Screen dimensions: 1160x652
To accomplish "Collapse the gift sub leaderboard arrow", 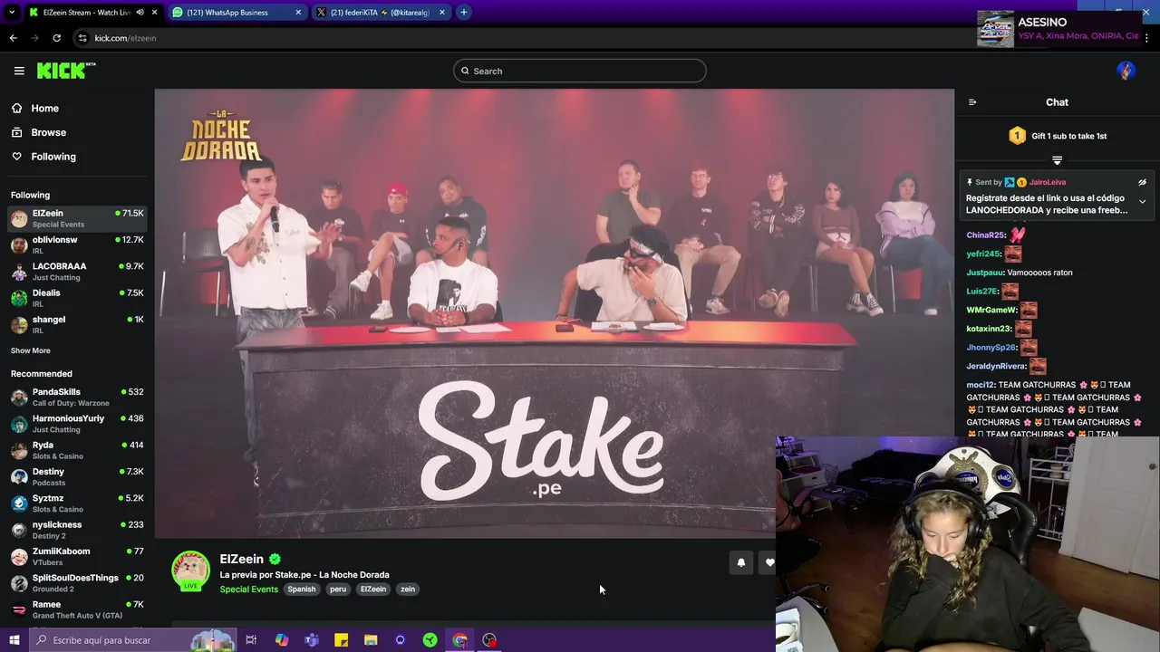I will (1057, 160).
